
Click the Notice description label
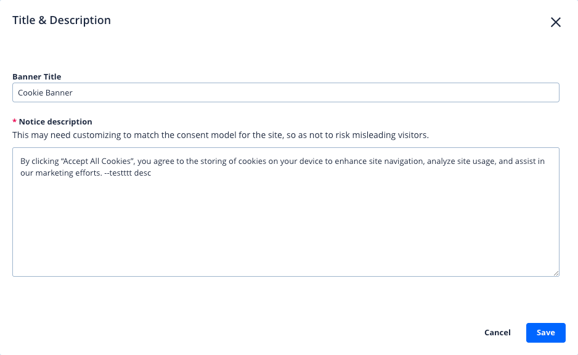click(55, 122)
